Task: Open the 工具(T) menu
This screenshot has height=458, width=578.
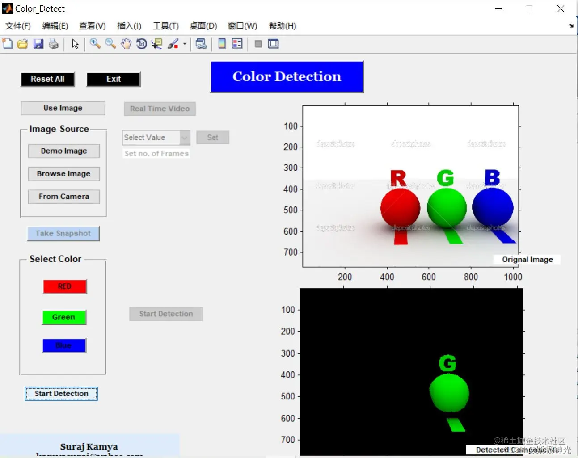Action: point(166,26)
